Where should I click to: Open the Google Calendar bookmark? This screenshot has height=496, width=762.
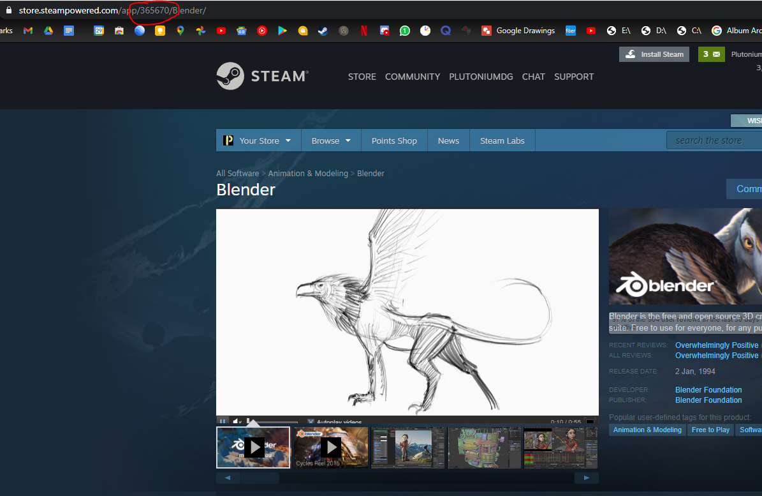[99, 31]
